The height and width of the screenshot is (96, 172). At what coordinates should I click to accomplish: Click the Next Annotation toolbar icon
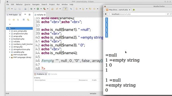click(x=77, y=9)
